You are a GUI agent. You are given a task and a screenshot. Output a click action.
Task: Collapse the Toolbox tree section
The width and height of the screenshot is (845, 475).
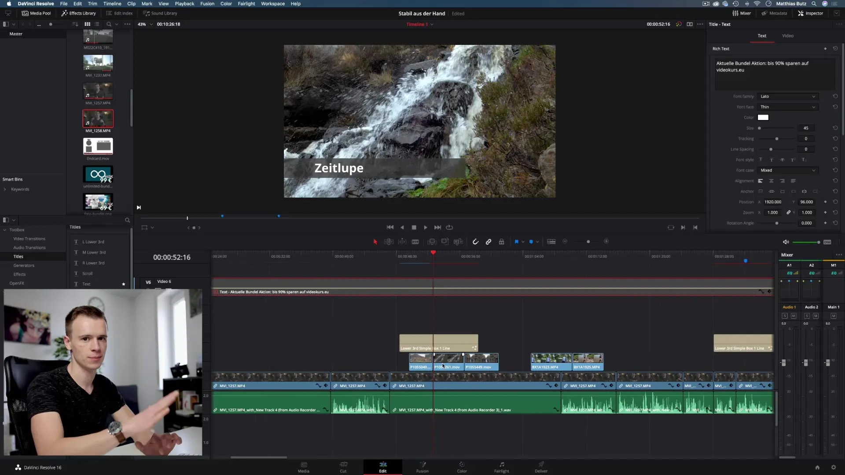click(x=5, y=230)
